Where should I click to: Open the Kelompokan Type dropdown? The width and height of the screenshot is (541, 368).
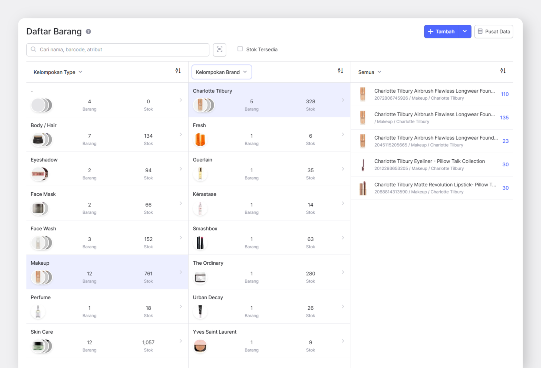click(x=58, y=72)
